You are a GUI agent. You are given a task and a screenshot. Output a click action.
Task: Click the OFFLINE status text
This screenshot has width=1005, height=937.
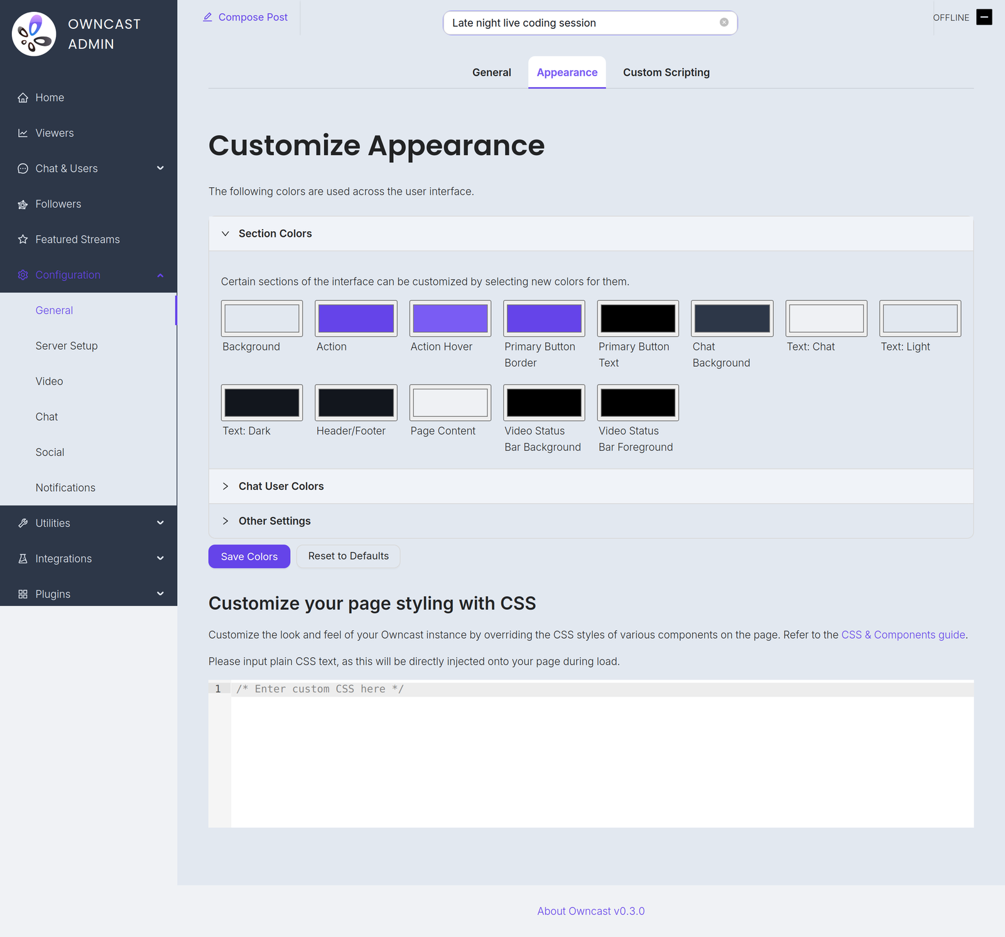951,18
